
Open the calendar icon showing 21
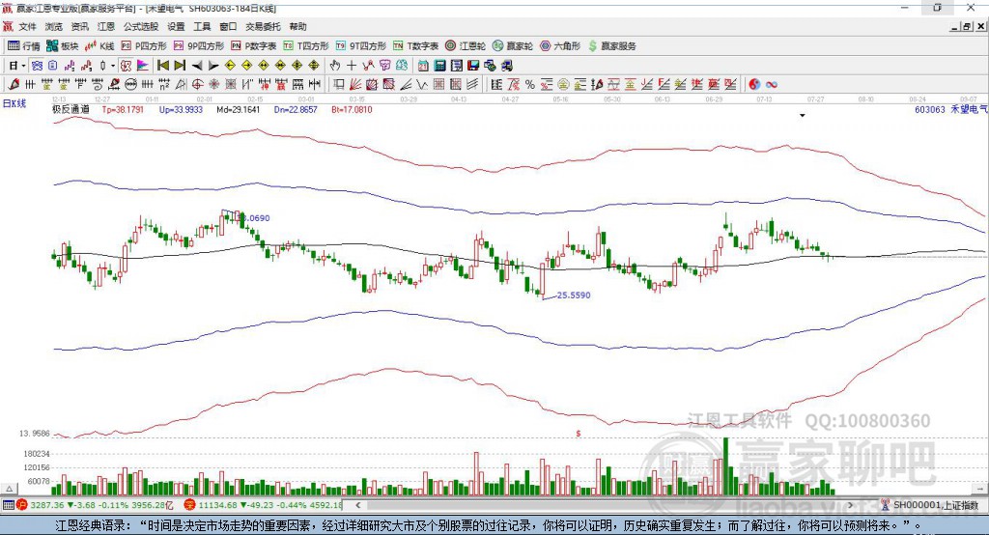tap(423, 66)
